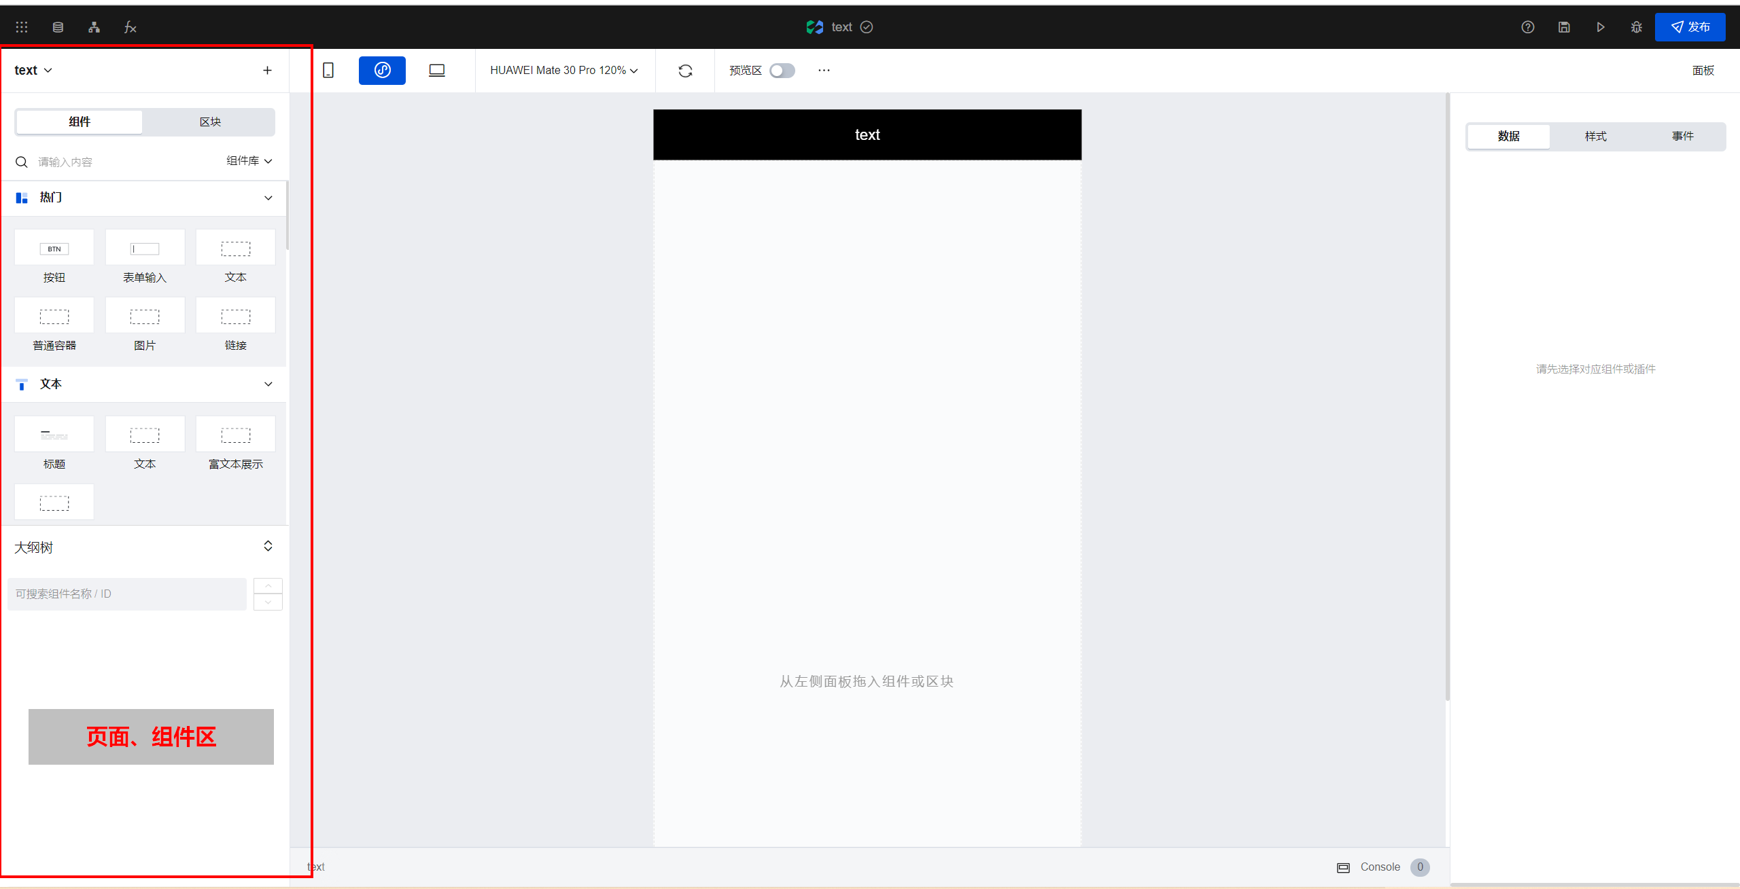
Task: Switch to the 区块 tab
Action: 210,122
